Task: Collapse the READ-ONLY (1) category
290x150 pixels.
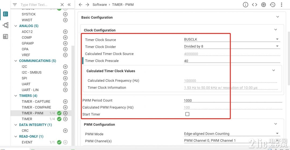Action: tap(16, 137)
